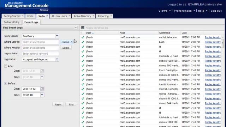Click the Sudo main tab
226x127 pixels.
coord(41,16)
